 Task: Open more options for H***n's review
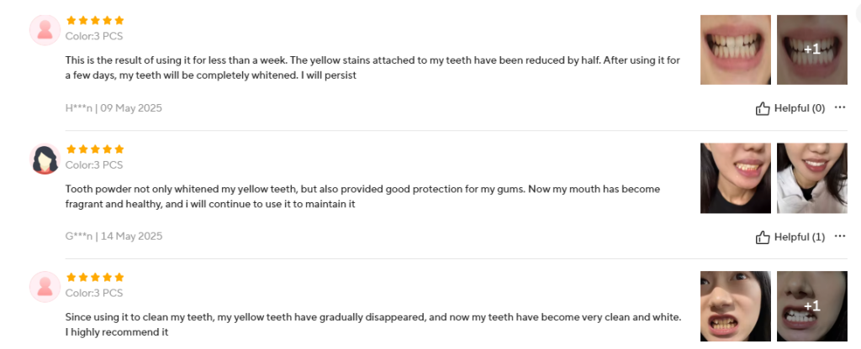pos(840,107)
